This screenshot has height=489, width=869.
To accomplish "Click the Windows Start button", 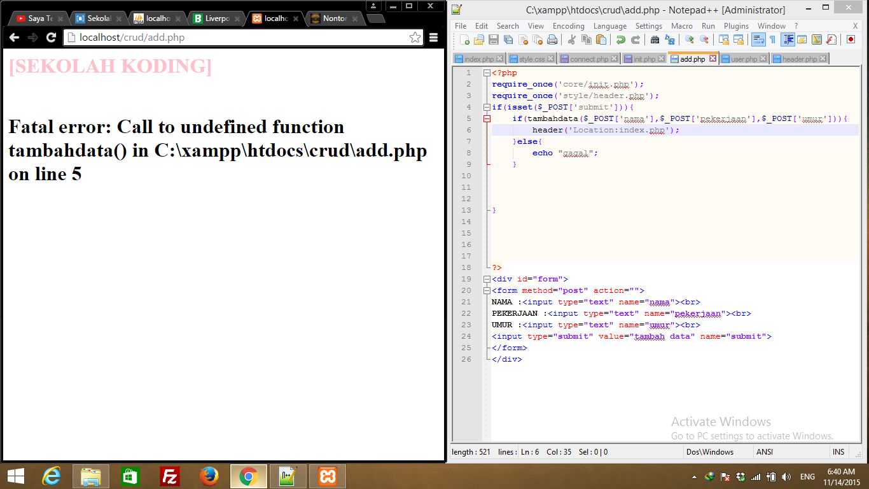I will coord(16,476).
